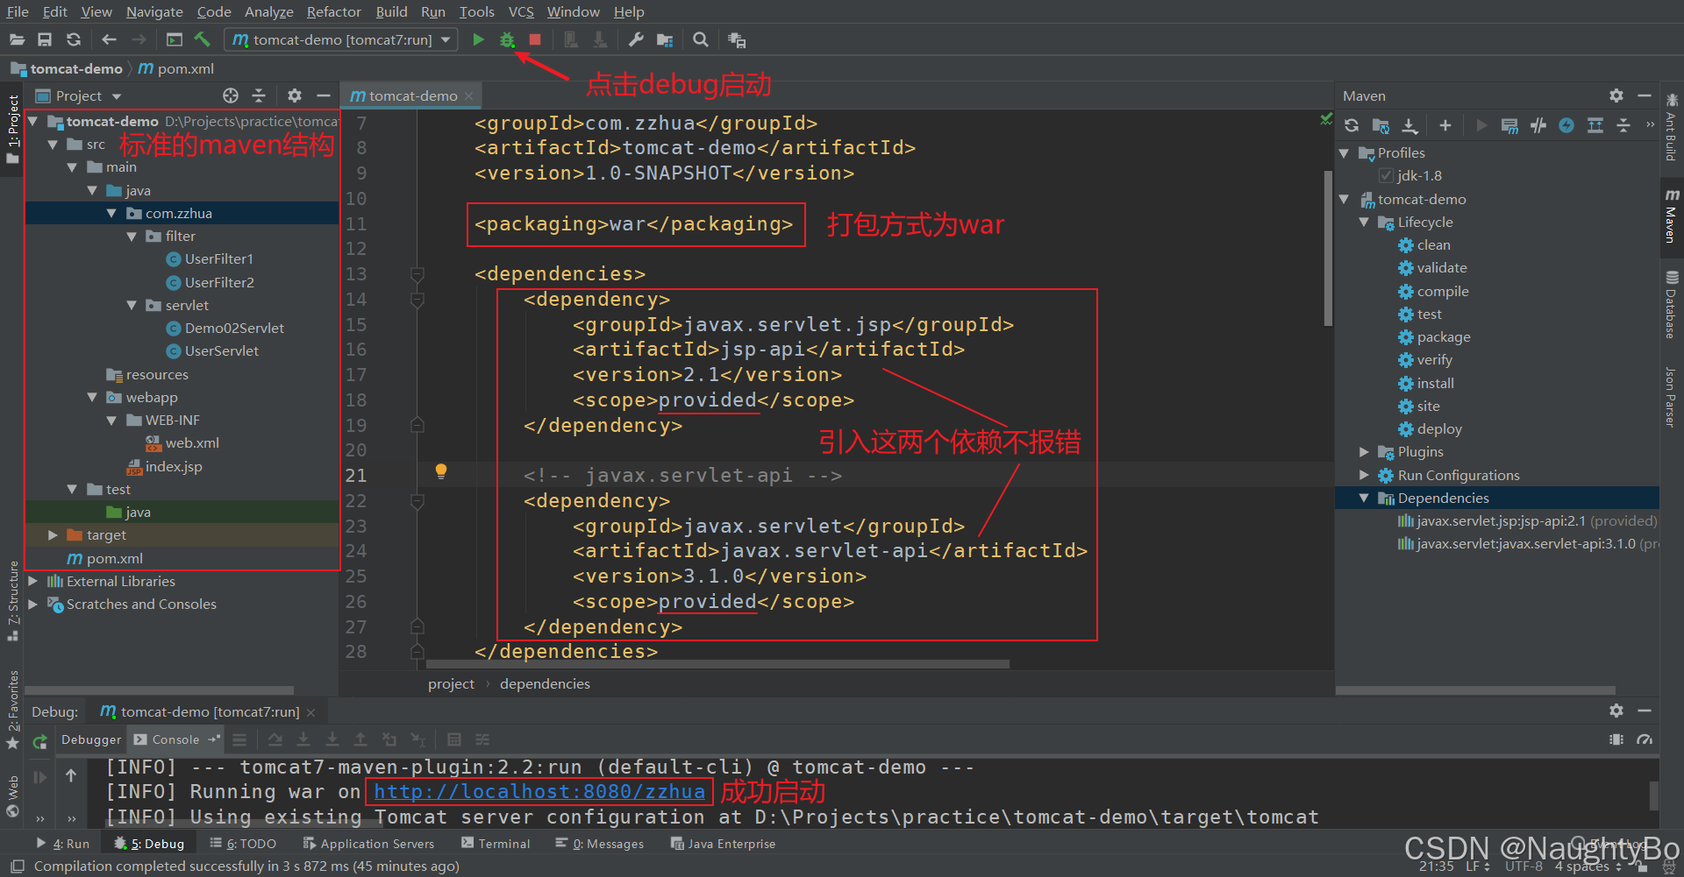
Task: Click the Back navigation arrow
Action: click(x=109, y=39)
